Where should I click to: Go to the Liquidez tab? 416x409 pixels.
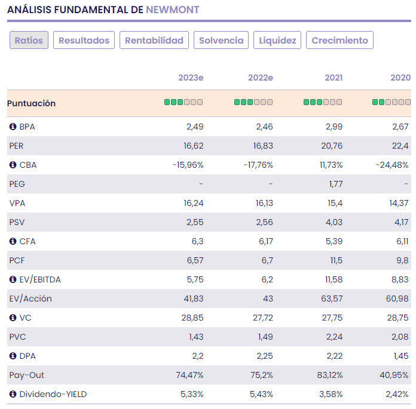click(x=277, y=41)
